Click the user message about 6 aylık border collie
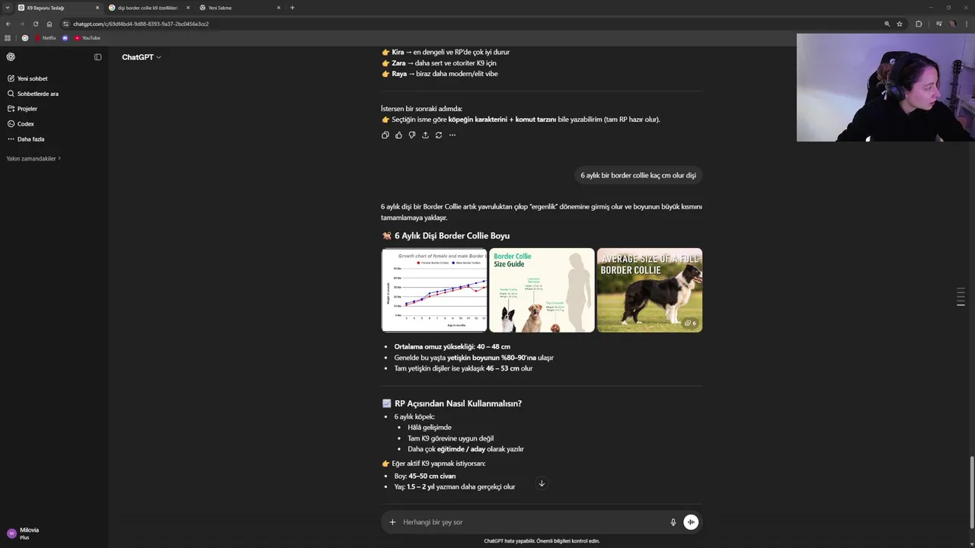 click(638, 175)
